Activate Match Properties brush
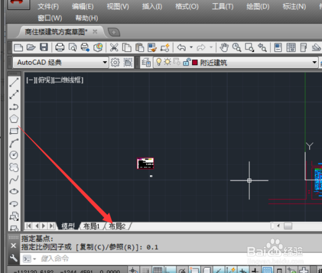Image resolution: width=322 pixels, height=273 pixels. [152, 47]
